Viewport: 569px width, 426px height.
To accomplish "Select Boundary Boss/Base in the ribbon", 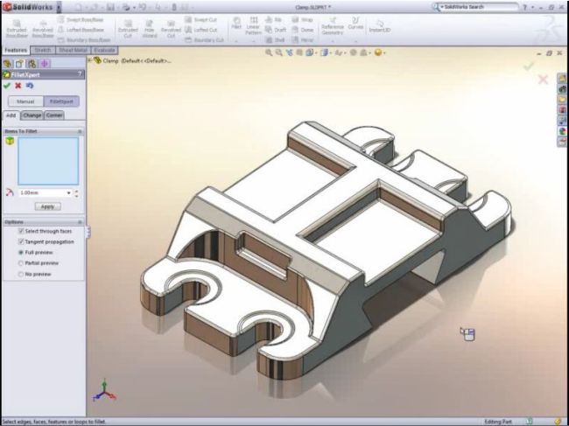I will click(x=84, y=40).
